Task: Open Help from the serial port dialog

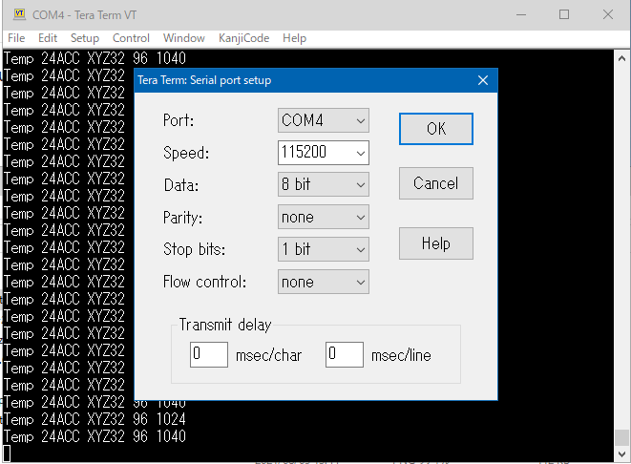Action: click(x=436, y=243)
